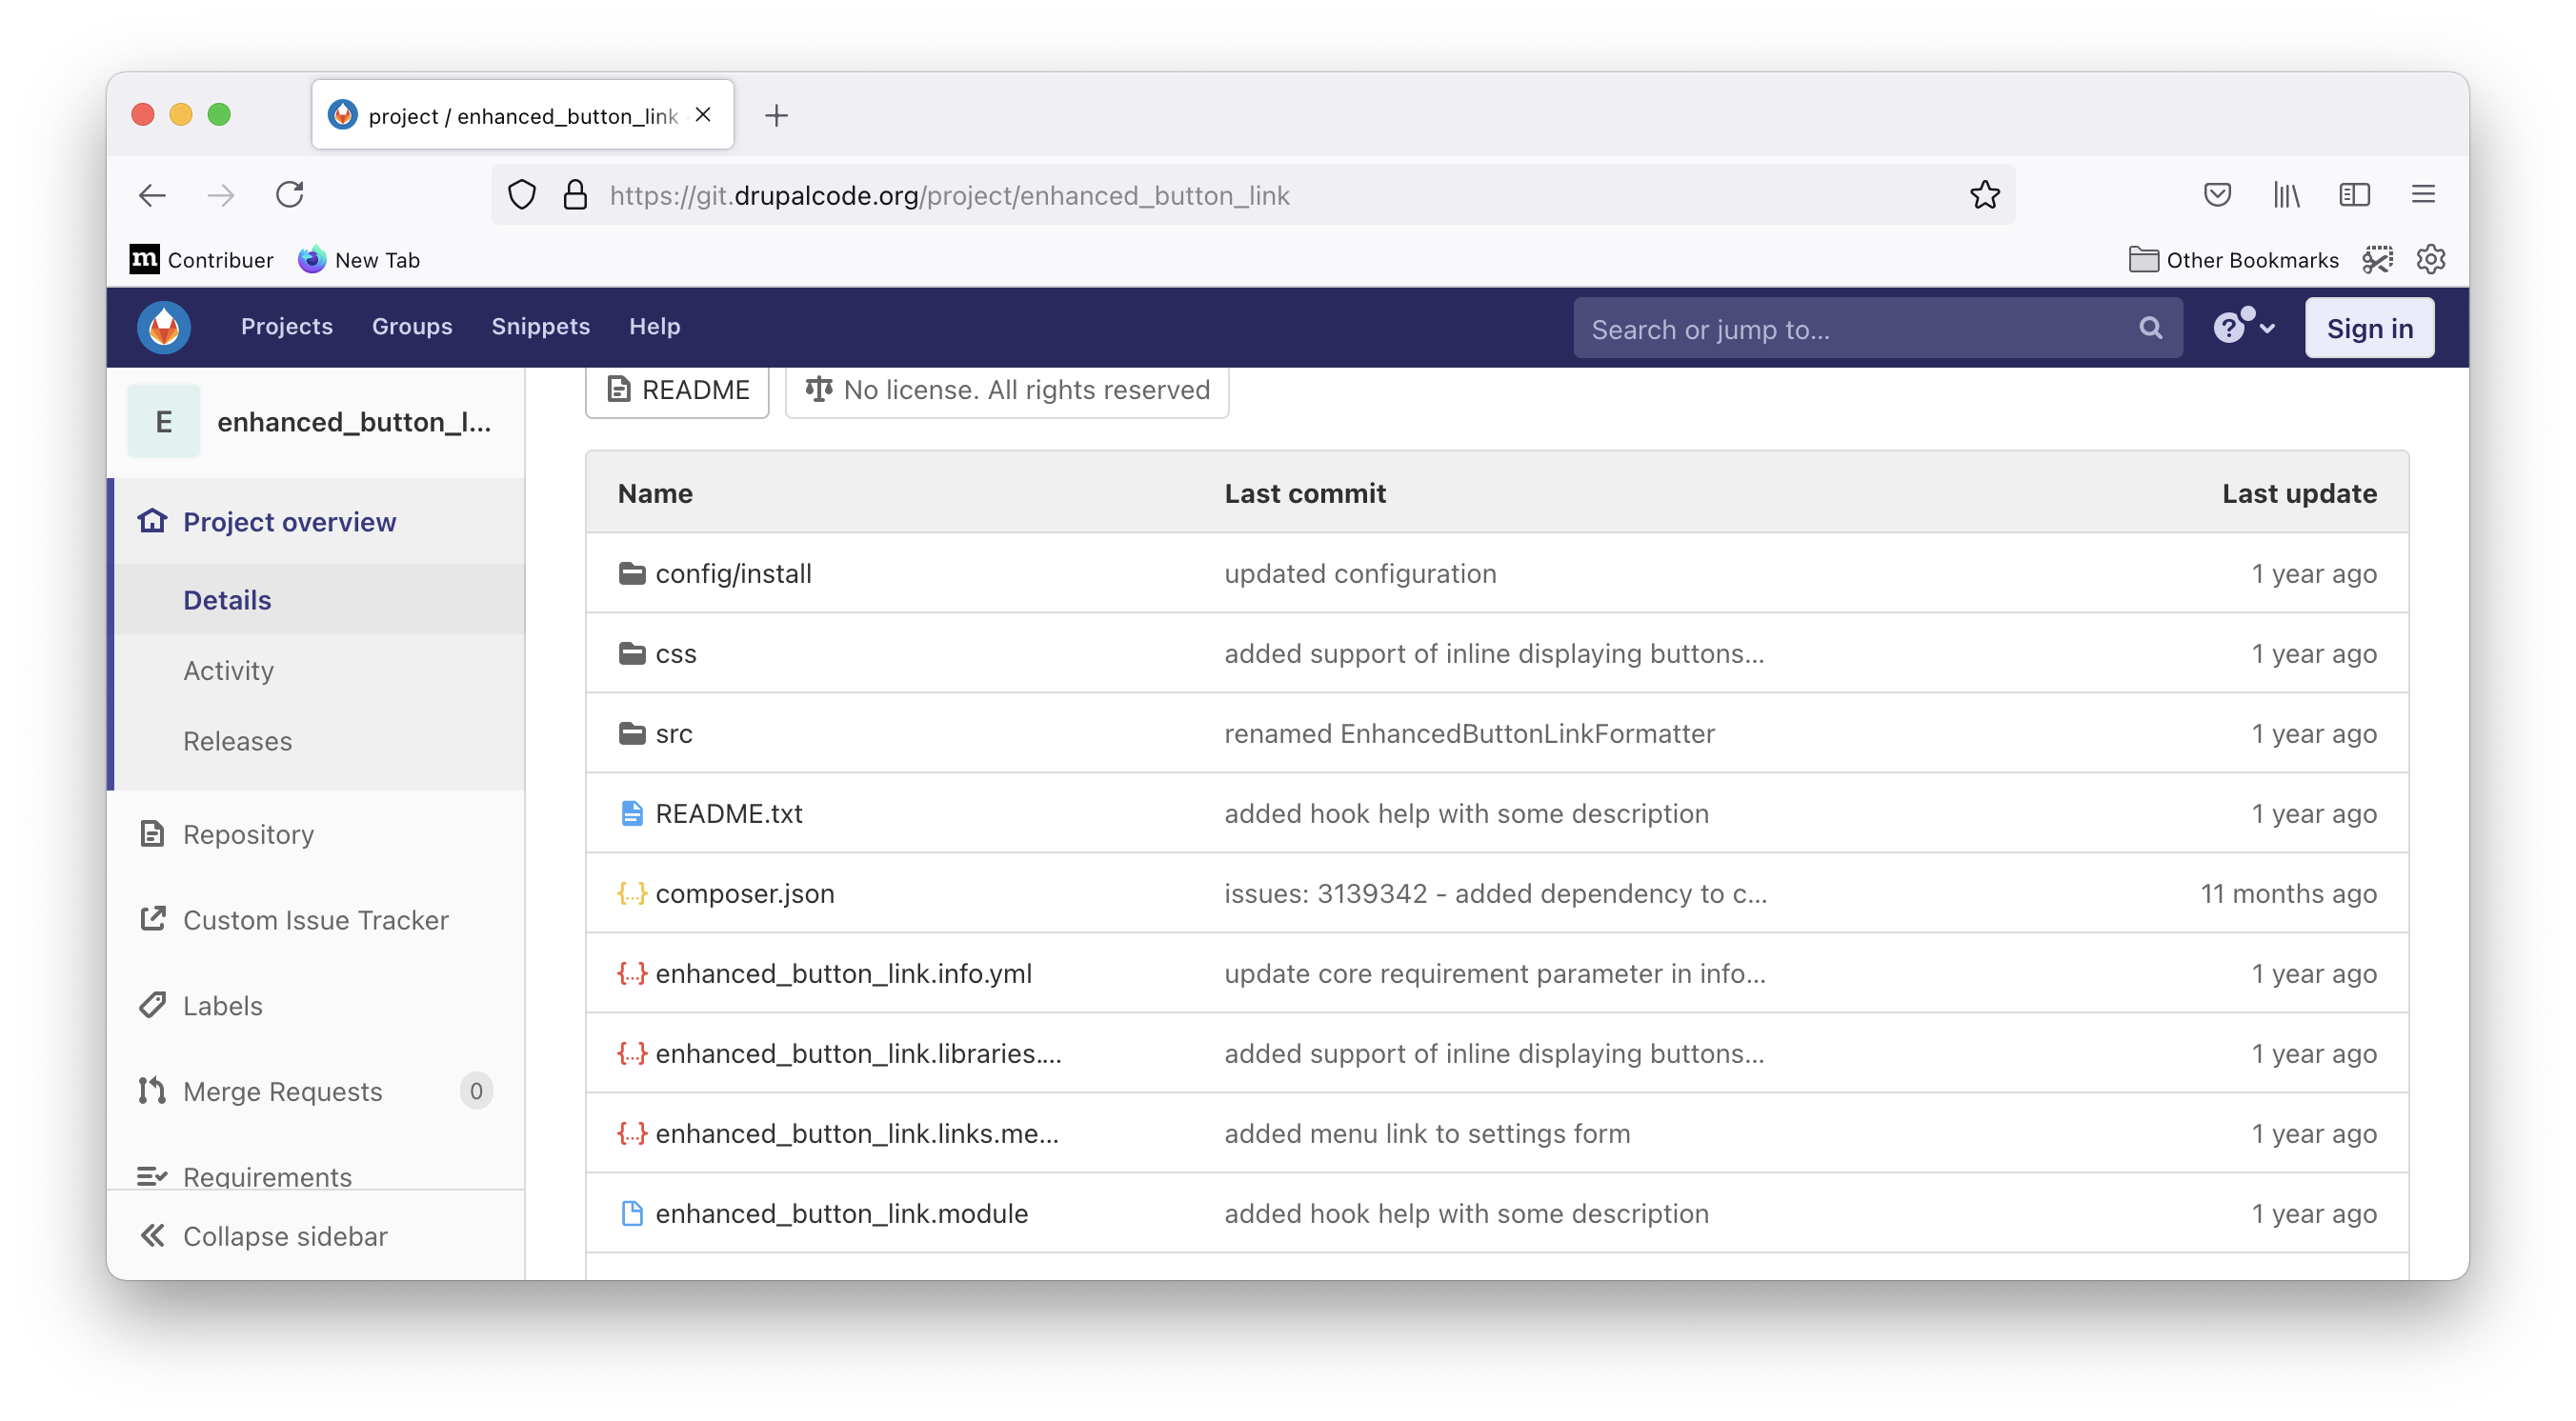This screenshot has width=2576, height=1421.
Task: Toggle the bookmark star for this page
Action: click(1985, 194)
